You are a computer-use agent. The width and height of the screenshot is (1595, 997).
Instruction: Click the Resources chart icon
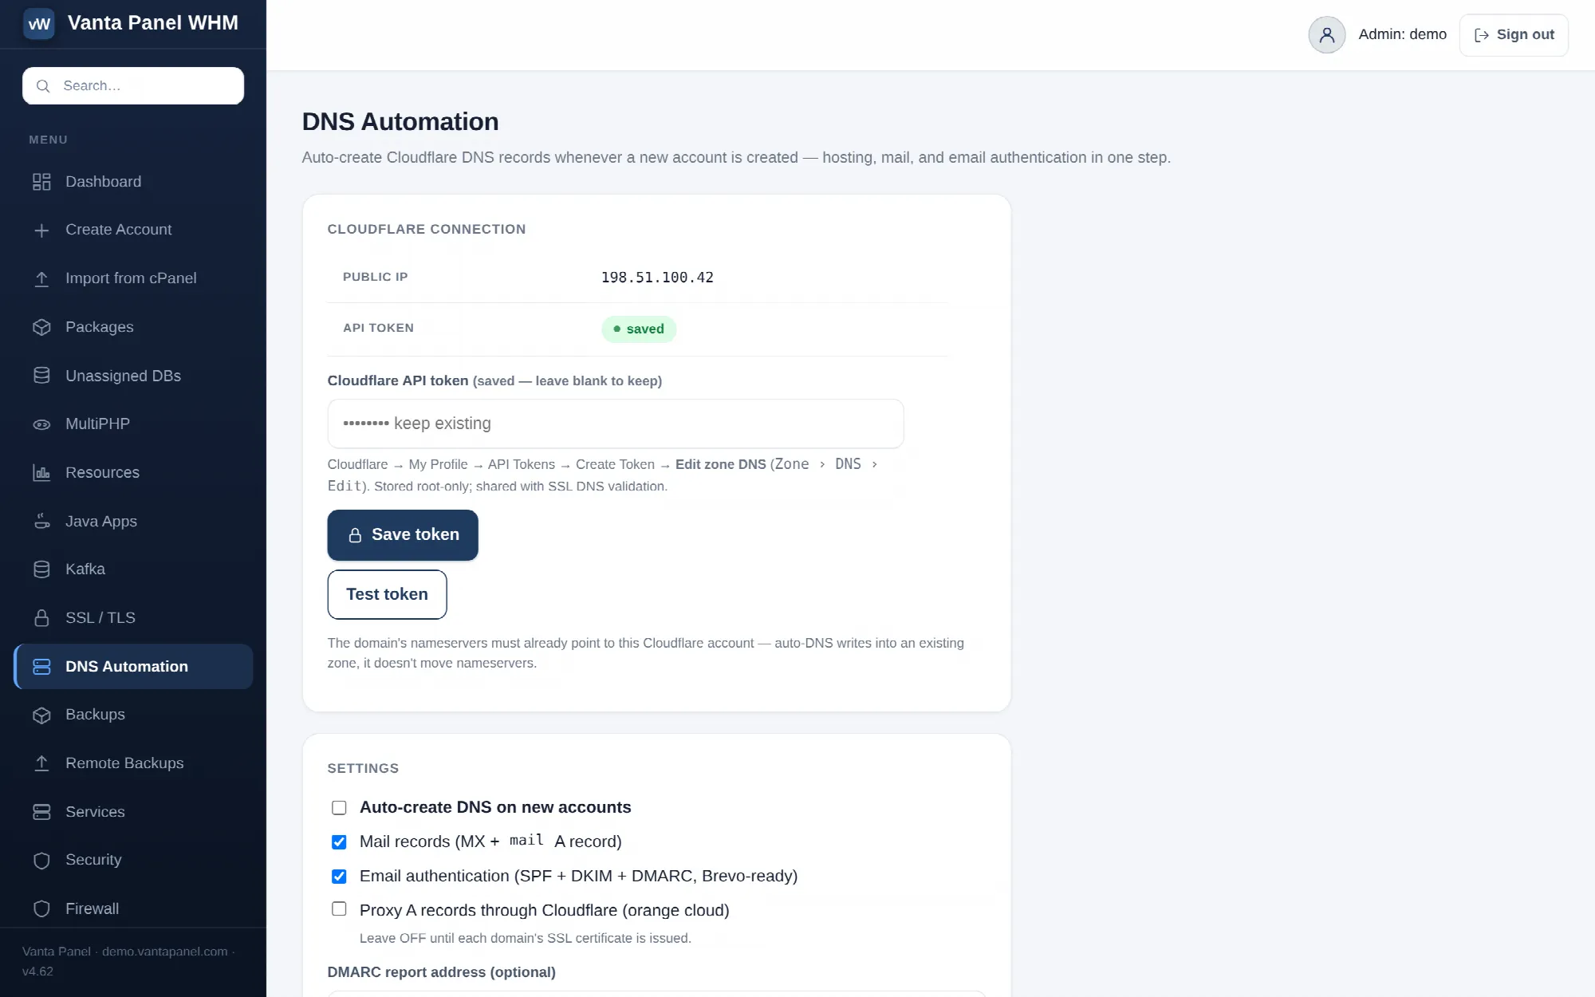pyautogui.click(x=41, y=473)
